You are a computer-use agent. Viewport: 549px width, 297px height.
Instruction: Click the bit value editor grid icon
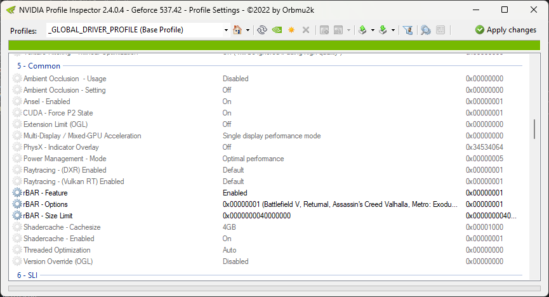coord(440,30)
